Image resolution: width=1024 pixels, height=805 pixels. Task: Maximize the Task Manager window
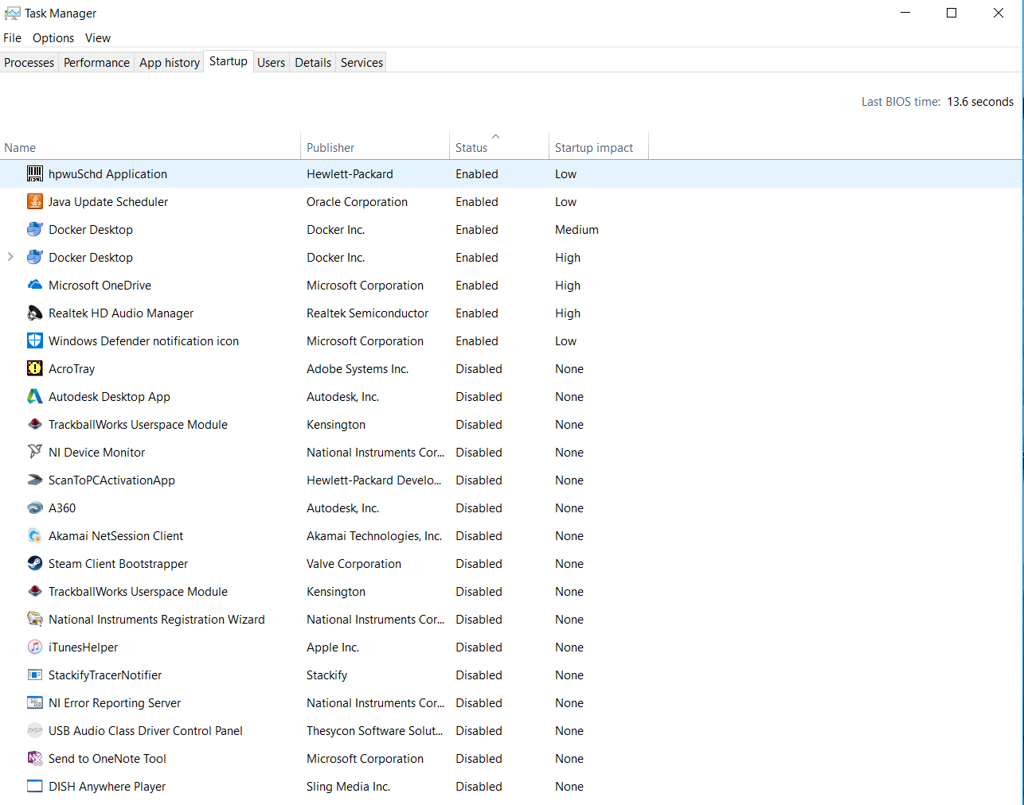tap(951, 13)
